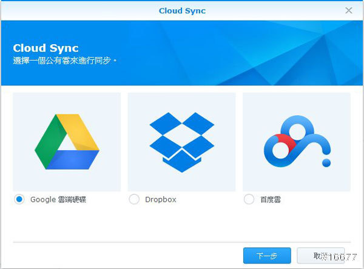Click the Cloud Sync window title text
364x269 pixels.
pos(181,10)
